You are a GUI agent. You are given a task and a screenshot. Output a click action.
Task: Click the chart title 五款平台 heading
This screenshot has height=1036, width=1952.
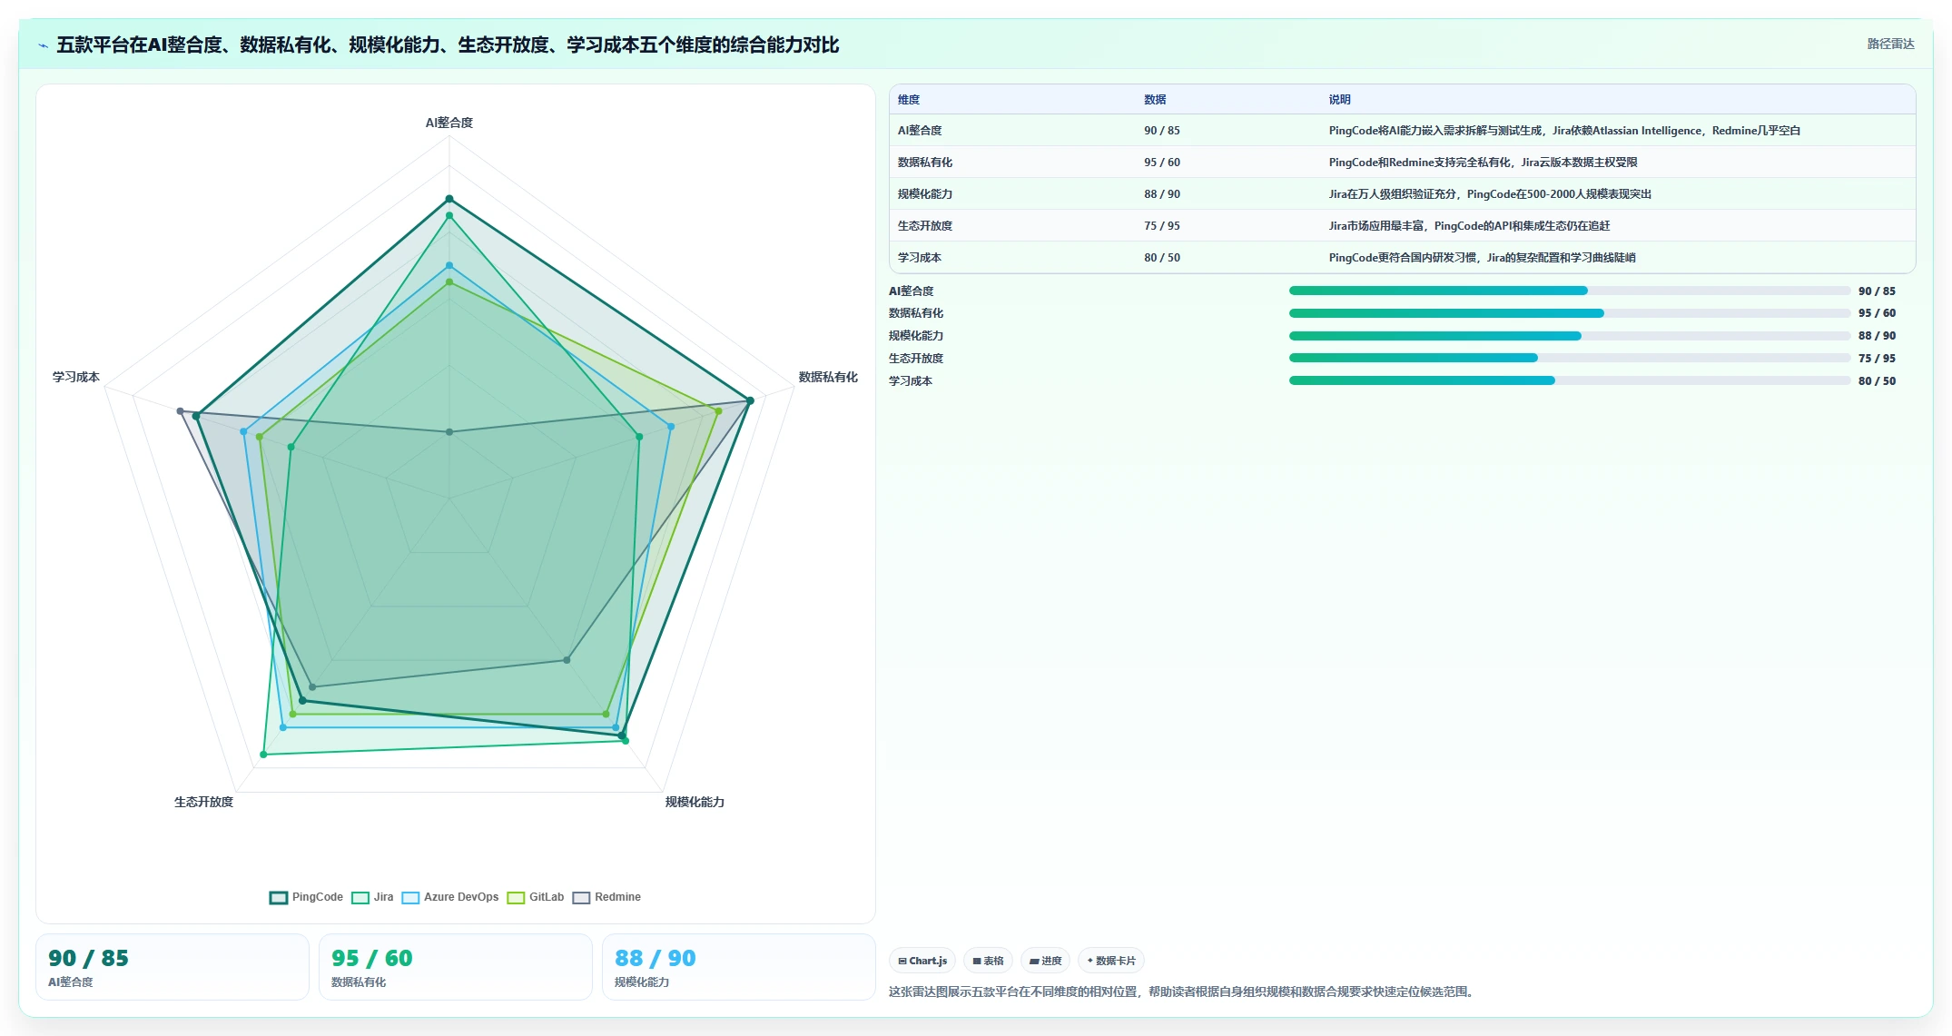448,44
